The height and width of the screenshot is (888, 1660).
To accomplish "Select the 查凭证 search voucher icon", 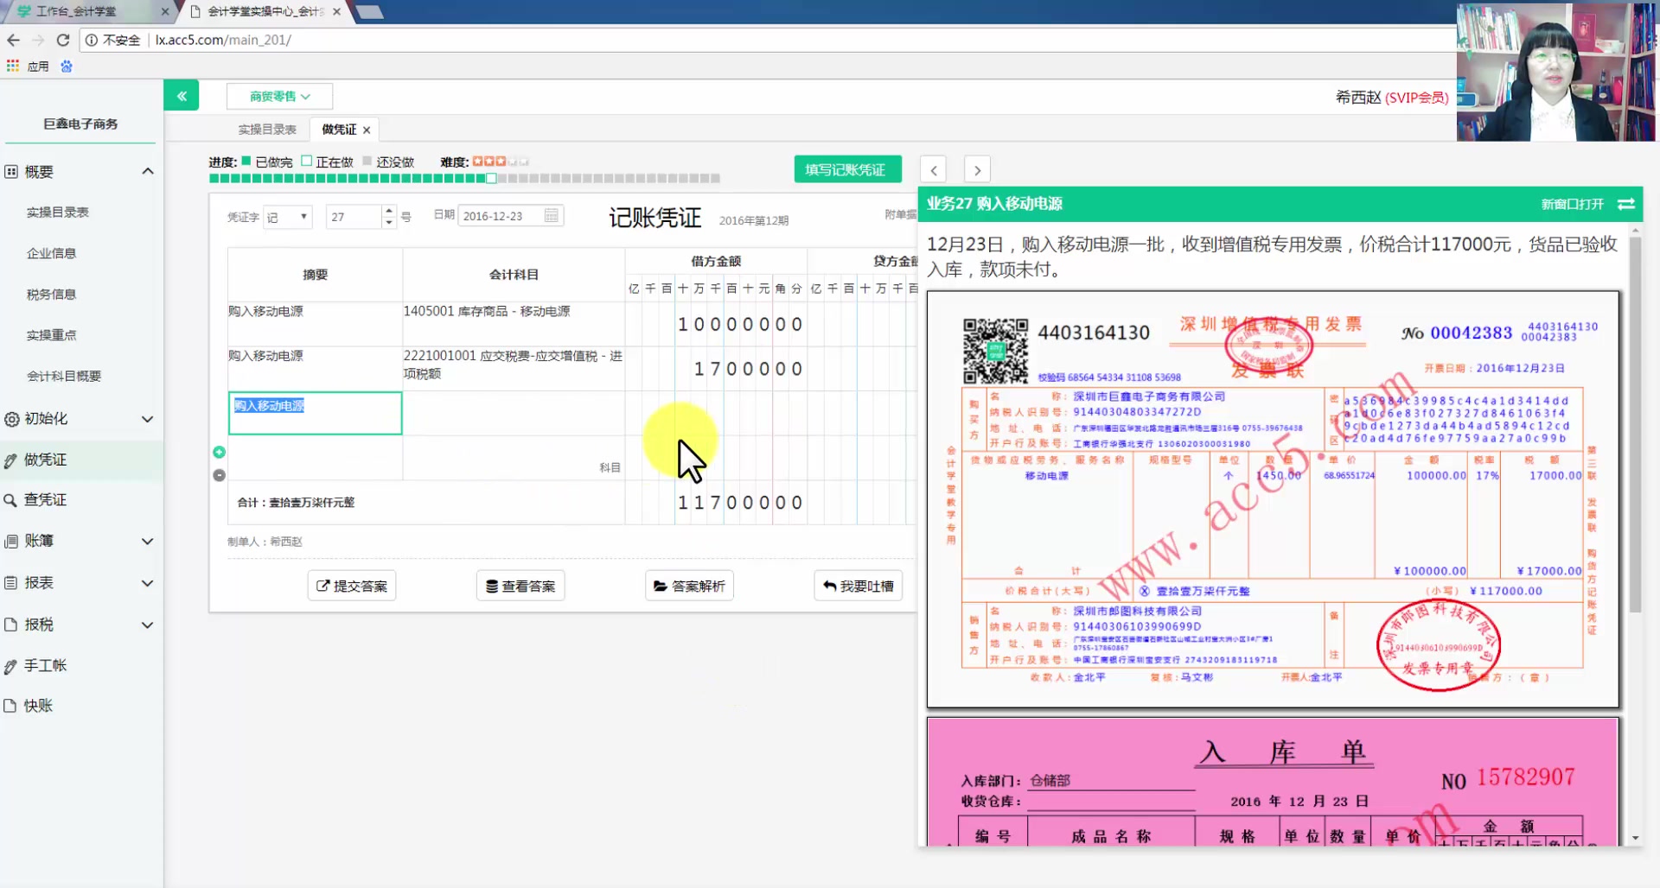I will coord(11,499).
